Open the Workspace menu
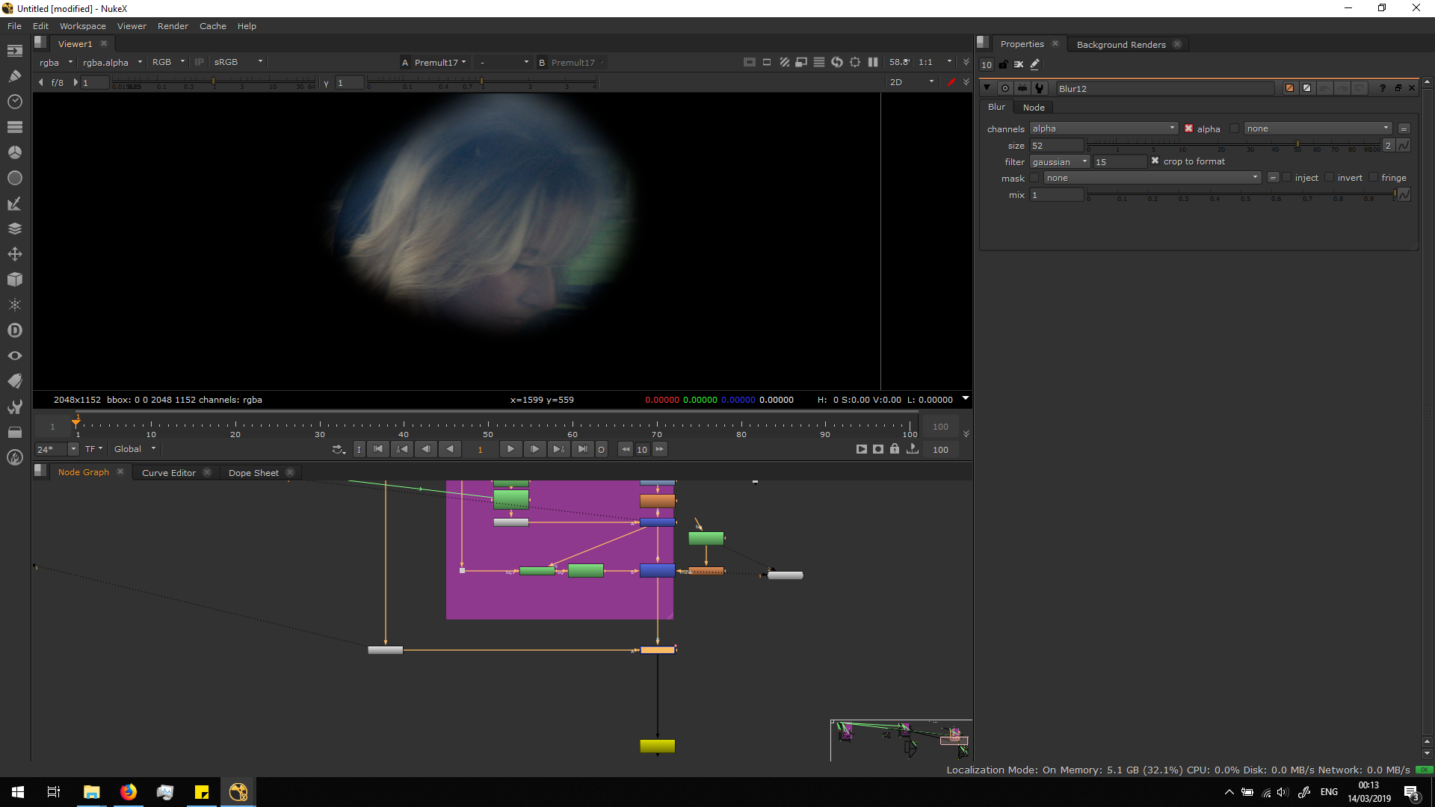 (82, 26)
